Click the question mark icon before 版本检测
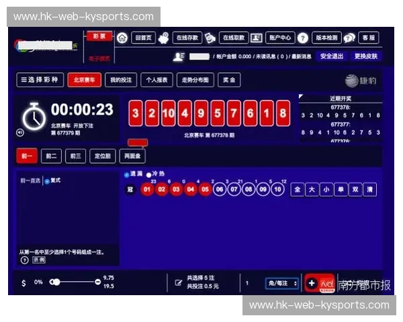Screen dimensions: 403x322 [x=303, y=38]
